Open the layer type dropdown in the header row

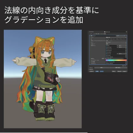pos(121,36)
